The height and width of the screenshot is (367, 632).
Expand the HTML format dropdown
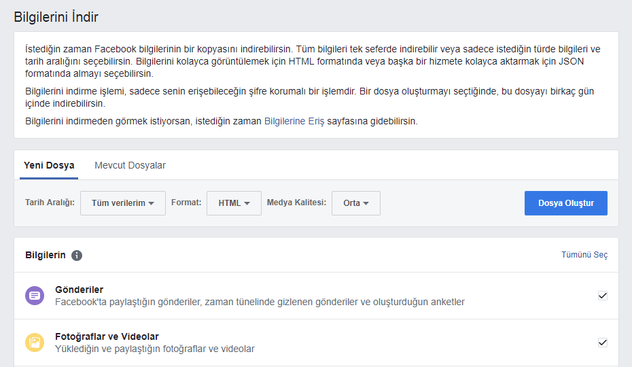click(x=234, y=203)
